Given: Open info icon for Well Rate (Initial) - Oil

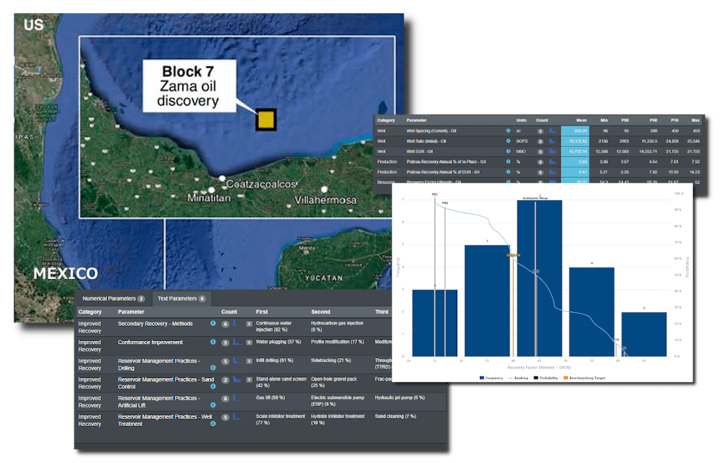Looking at the screenshot, I should [x=509, y=141].
